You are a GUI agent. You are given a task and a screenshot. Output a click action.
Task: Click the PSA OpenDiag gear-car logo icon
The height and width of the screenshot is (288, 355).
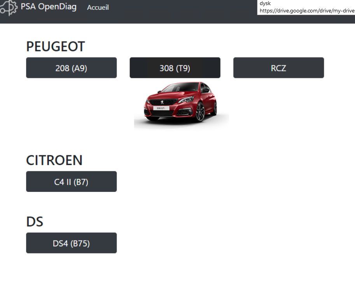coord(9,8)
